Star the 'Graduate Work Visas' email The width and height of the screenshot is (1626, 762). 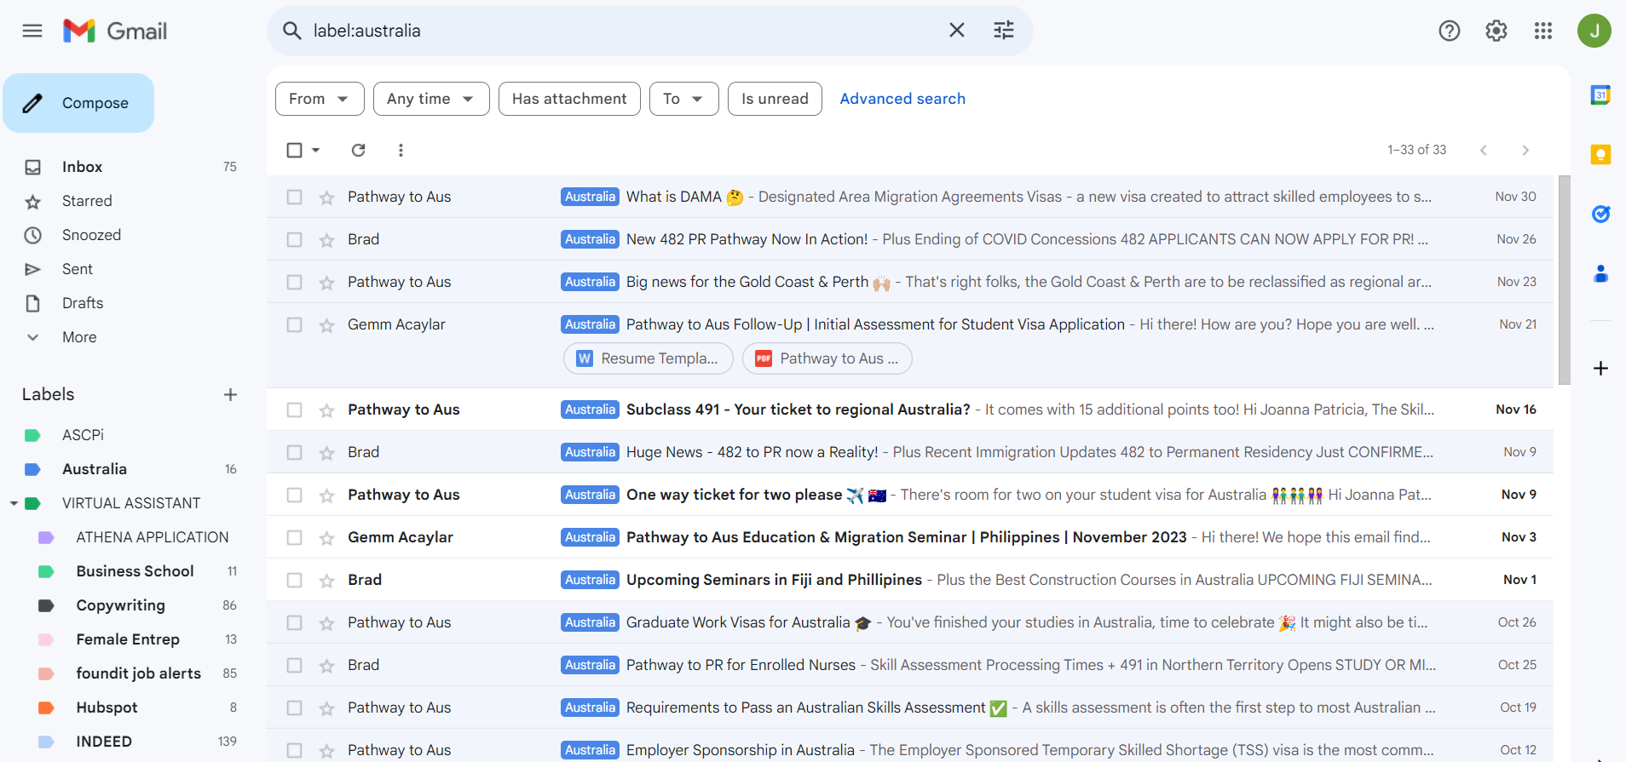pyautogui.click(x=326, y=623)
